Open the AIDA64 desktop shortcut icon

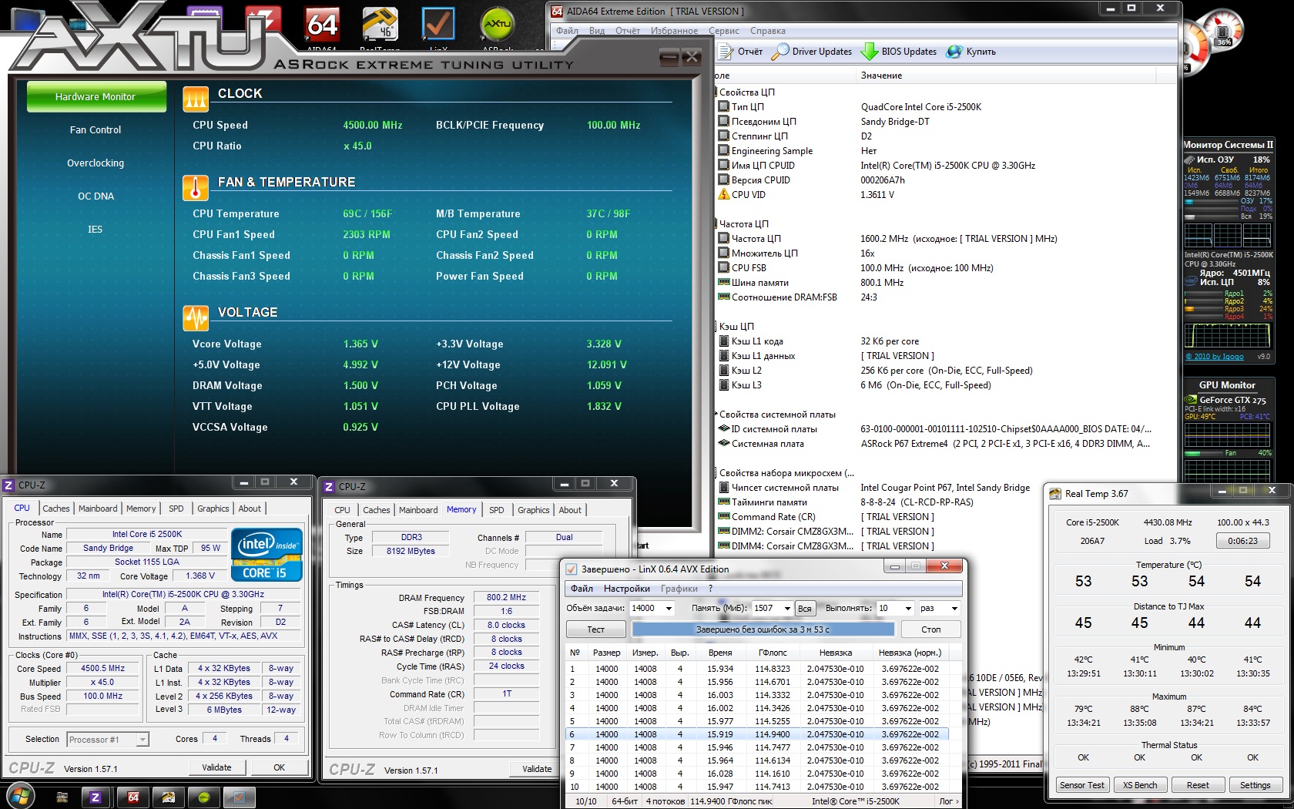point(322,25)
